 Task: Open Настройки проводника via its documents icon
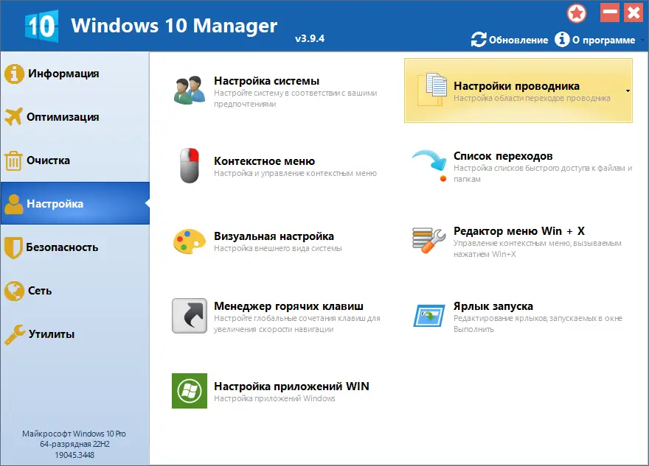[434, 88]
